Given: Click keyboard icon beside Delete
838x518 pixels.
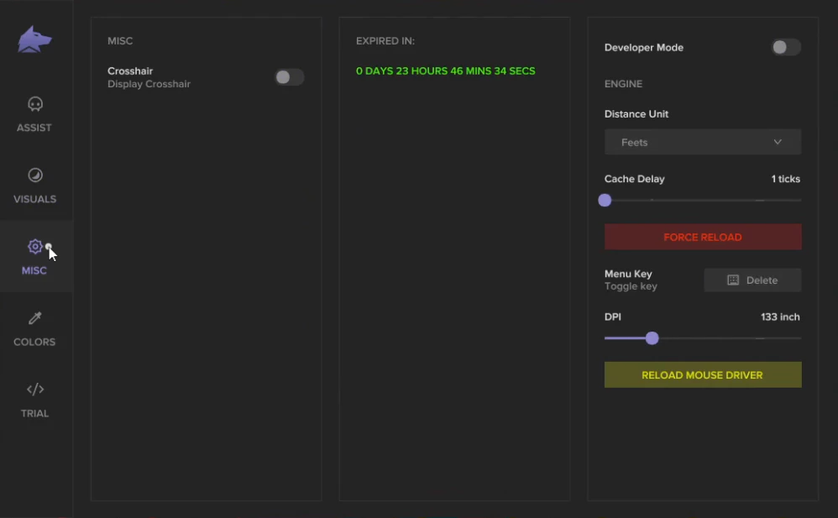Looking at the screenshot, I should click(733, 280).
